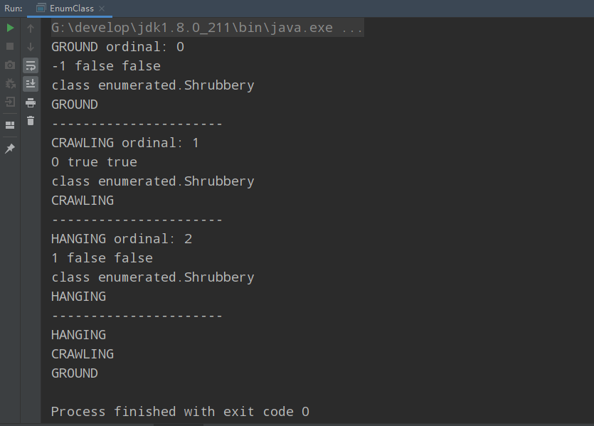Go up the stack trace arrow
This screenshot has height=426, width=594.
(x=31, y=28)
